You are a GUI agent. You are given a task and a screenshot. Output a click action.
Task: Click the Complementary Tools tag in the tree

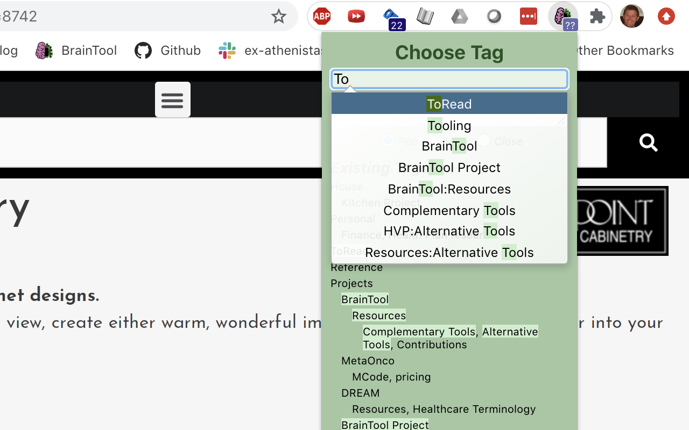click(419, 332)
